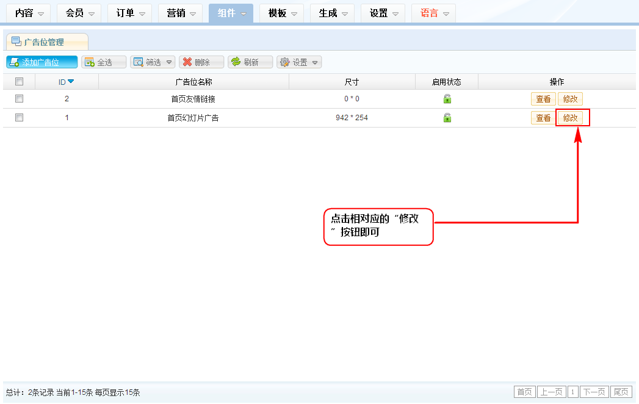
Task: Click the 全选 select-all toolbar icon
Action: [89, 62]
